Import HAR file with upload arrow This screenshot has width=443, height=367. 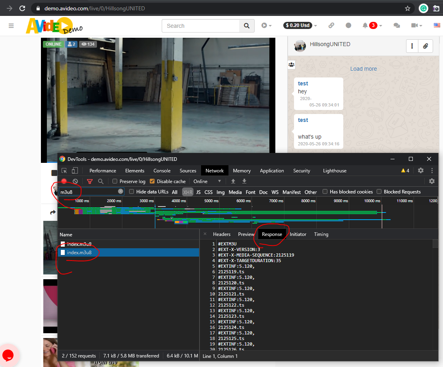233,182
